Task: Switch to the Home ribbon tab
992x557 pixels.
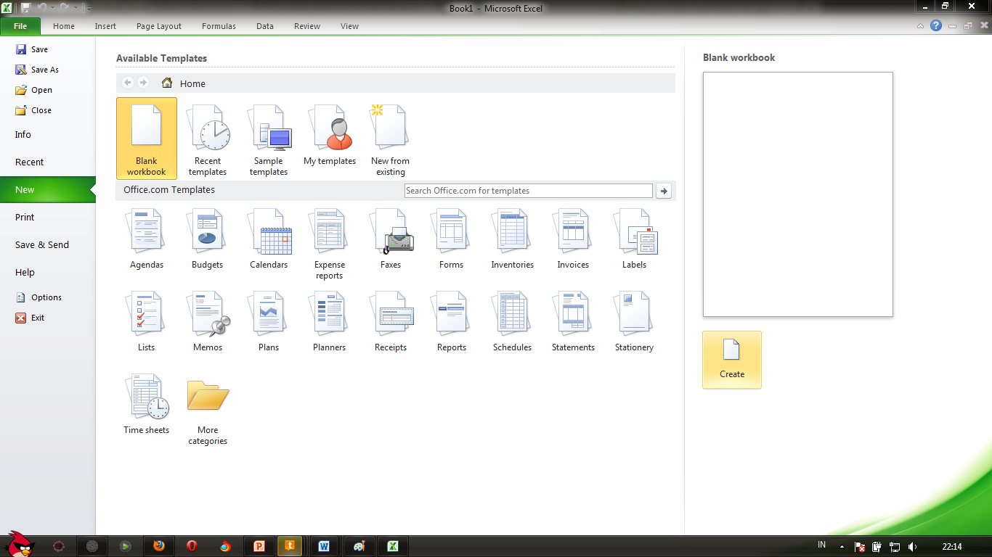Action: 63,26
